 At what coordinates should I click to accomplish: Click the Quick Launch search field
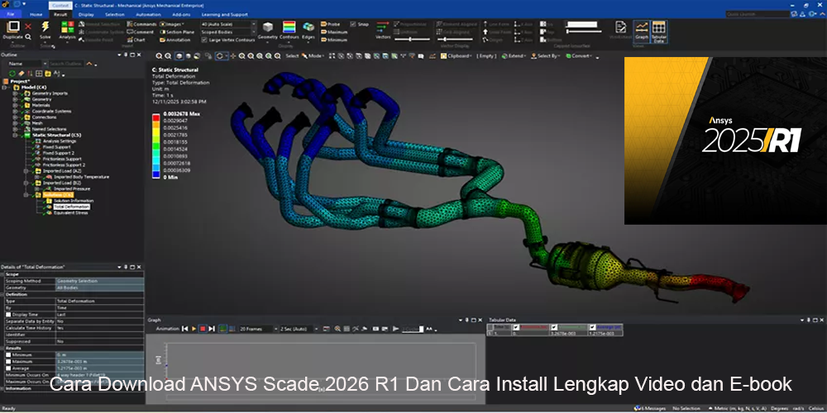coord(757,14)
